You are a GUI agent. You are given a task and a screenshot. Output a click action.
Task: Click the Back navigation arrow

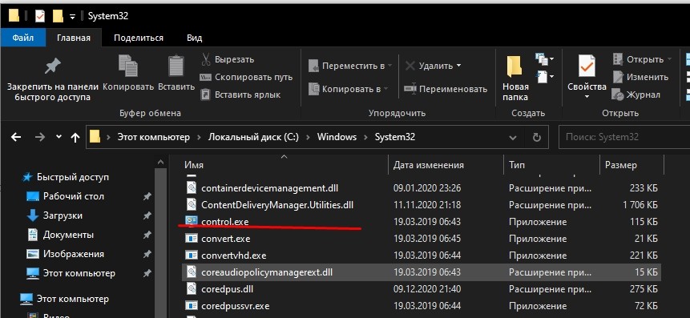pyautogui.click(x=16, y=137)
